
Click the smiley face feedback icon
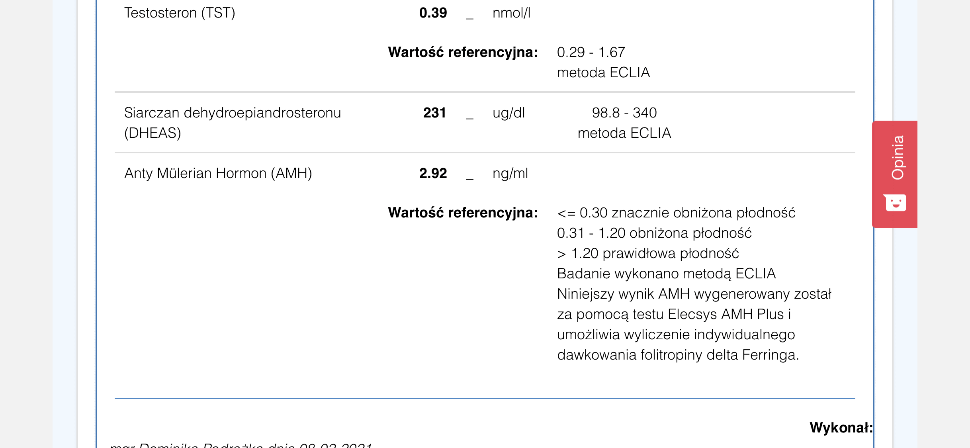[x=895, y=203]
